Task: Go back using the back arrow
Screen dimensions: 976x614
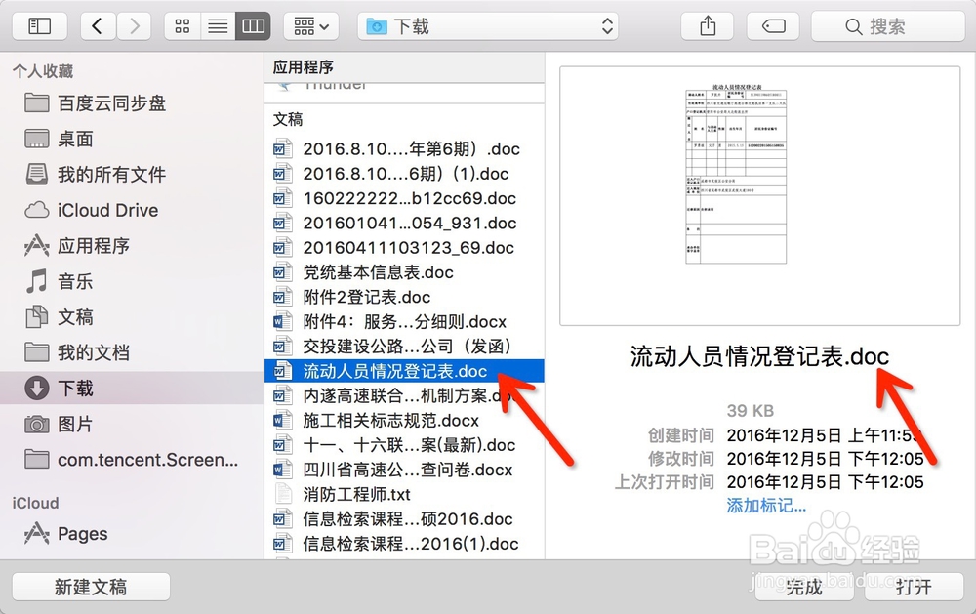Action: 97,26
